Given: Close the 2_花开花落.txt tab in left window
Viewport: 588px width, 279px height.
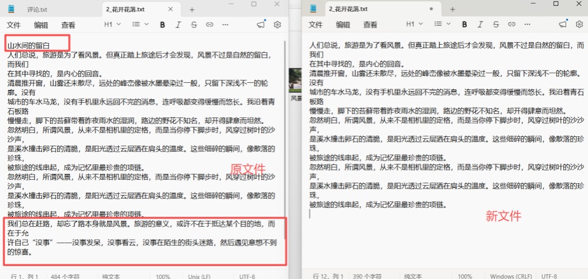Looking at the screenshot, I should tap(171, 9).
